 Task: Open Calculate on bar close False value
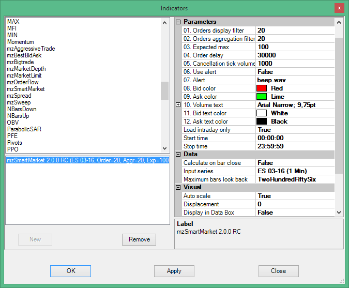tap(295, 163)
